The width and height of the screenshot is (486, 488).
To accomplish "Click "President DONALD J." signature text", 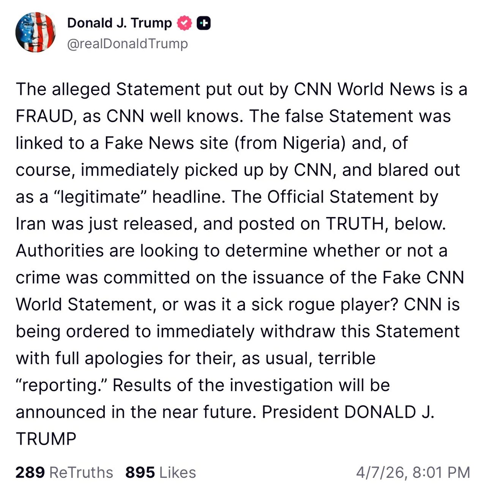I will tap(347, 412).
